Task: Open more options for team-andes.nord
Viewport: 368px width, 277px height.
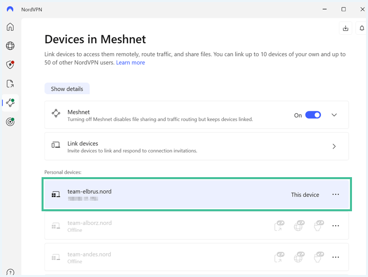Action: 335,257
